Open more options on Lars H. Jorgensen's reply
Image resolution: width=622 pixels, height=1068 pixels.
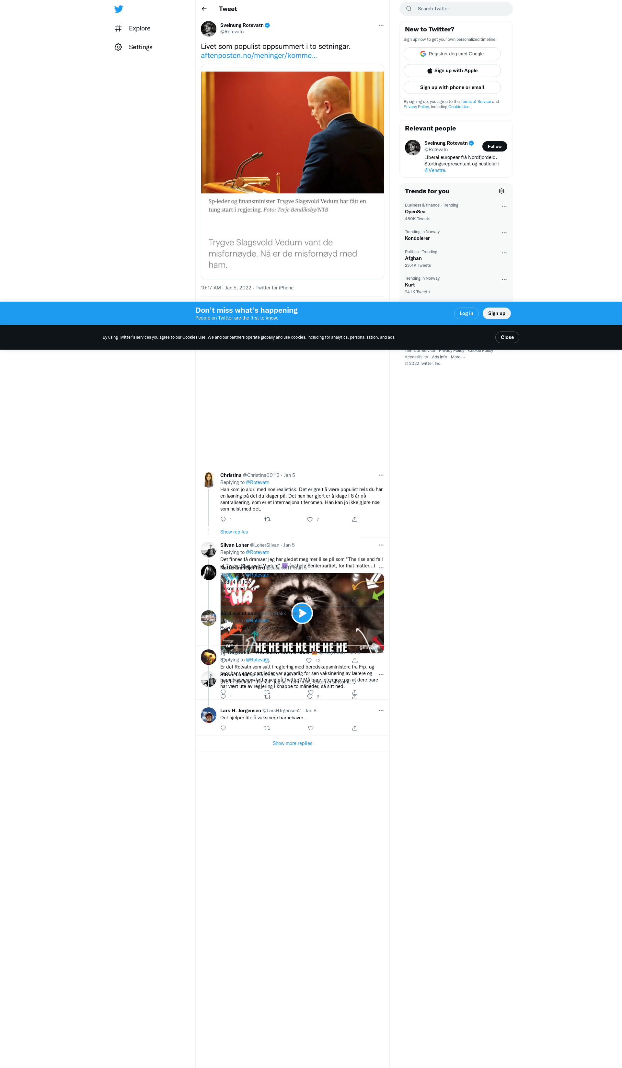click(381, 711)
